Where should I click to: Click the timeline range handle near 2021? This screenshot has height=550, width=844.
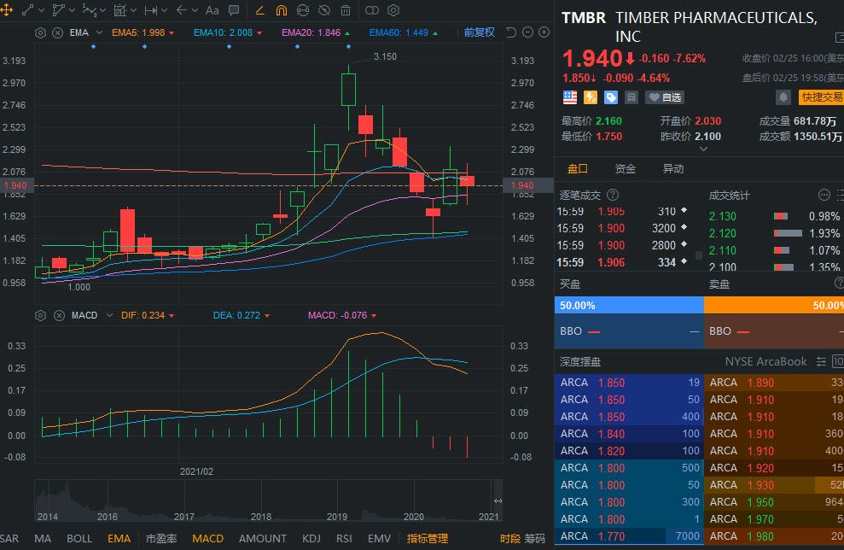click(498, 501)
